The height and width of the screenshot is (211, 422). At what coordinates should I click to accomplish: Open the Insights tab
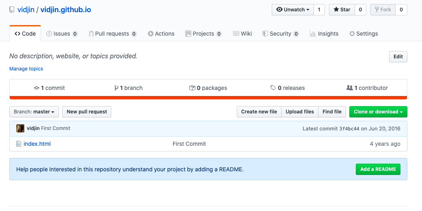coord(324,34)
